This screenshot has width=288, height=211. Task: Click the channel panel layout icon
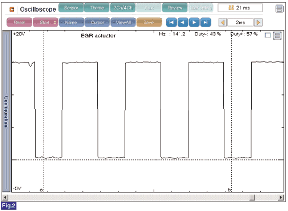pyautogui.click(x=277, y=35)
